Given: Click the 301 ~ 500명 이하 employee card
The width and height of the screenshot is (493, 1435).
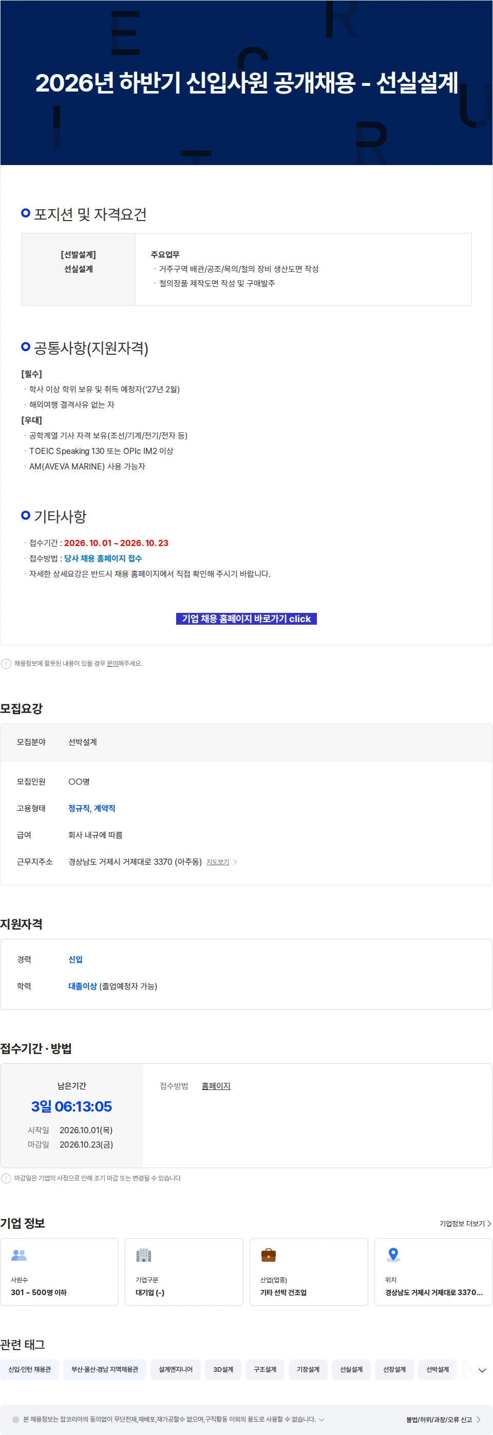Looking at the screenshot, I should 60,1272.
